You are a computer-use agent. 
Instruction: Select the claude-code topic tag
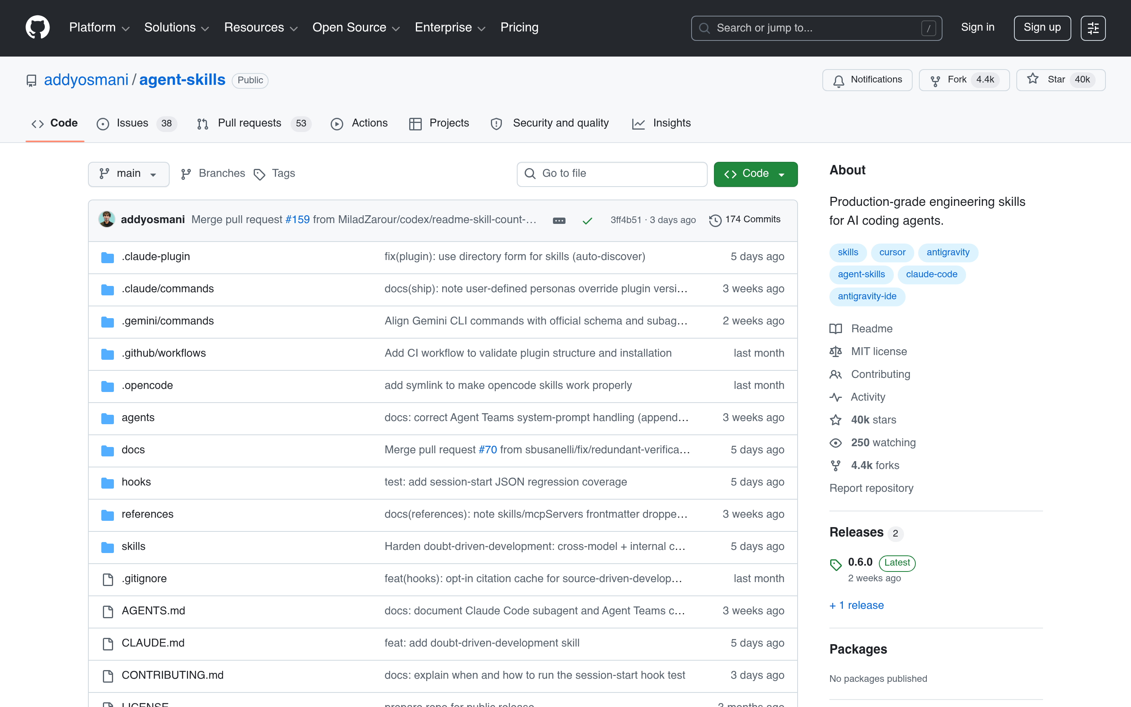[932, 275]
